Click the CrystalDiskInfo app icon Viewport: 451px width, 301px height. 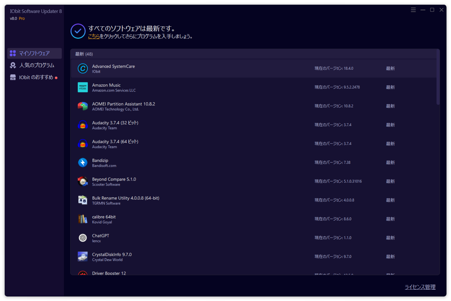[x=83, y=257]
